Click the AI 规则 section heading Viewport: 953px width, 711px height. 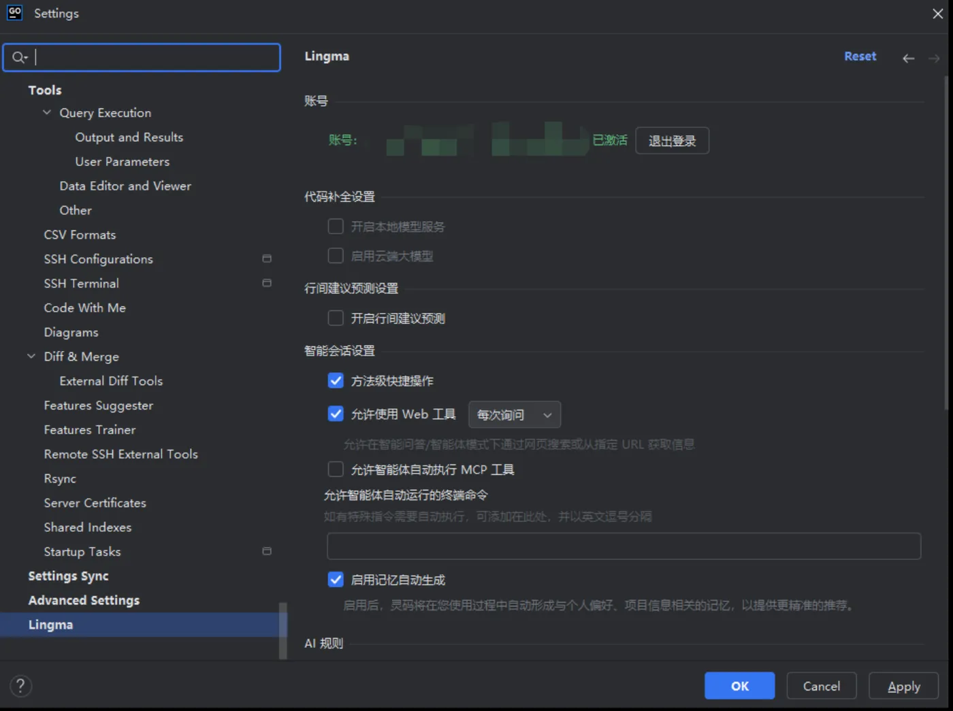[323, 643]
